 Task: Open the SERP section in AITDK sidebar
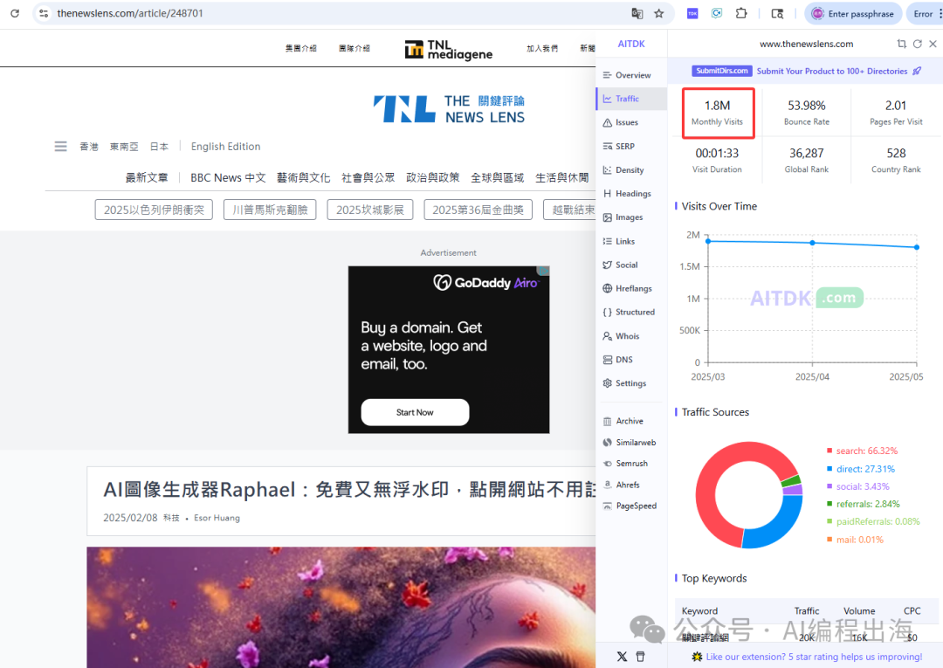tap(631, 146)
